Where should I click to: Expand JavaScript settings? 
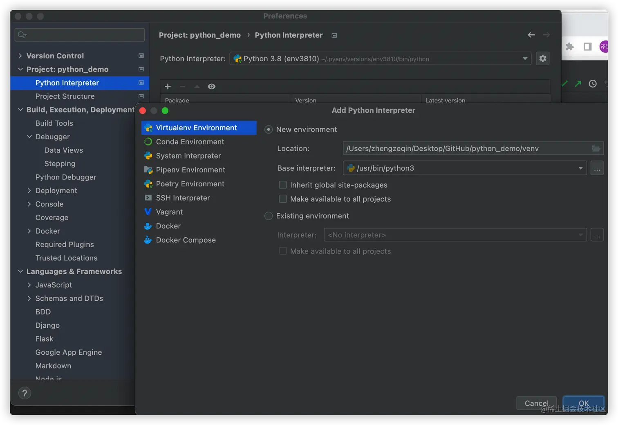29,285
